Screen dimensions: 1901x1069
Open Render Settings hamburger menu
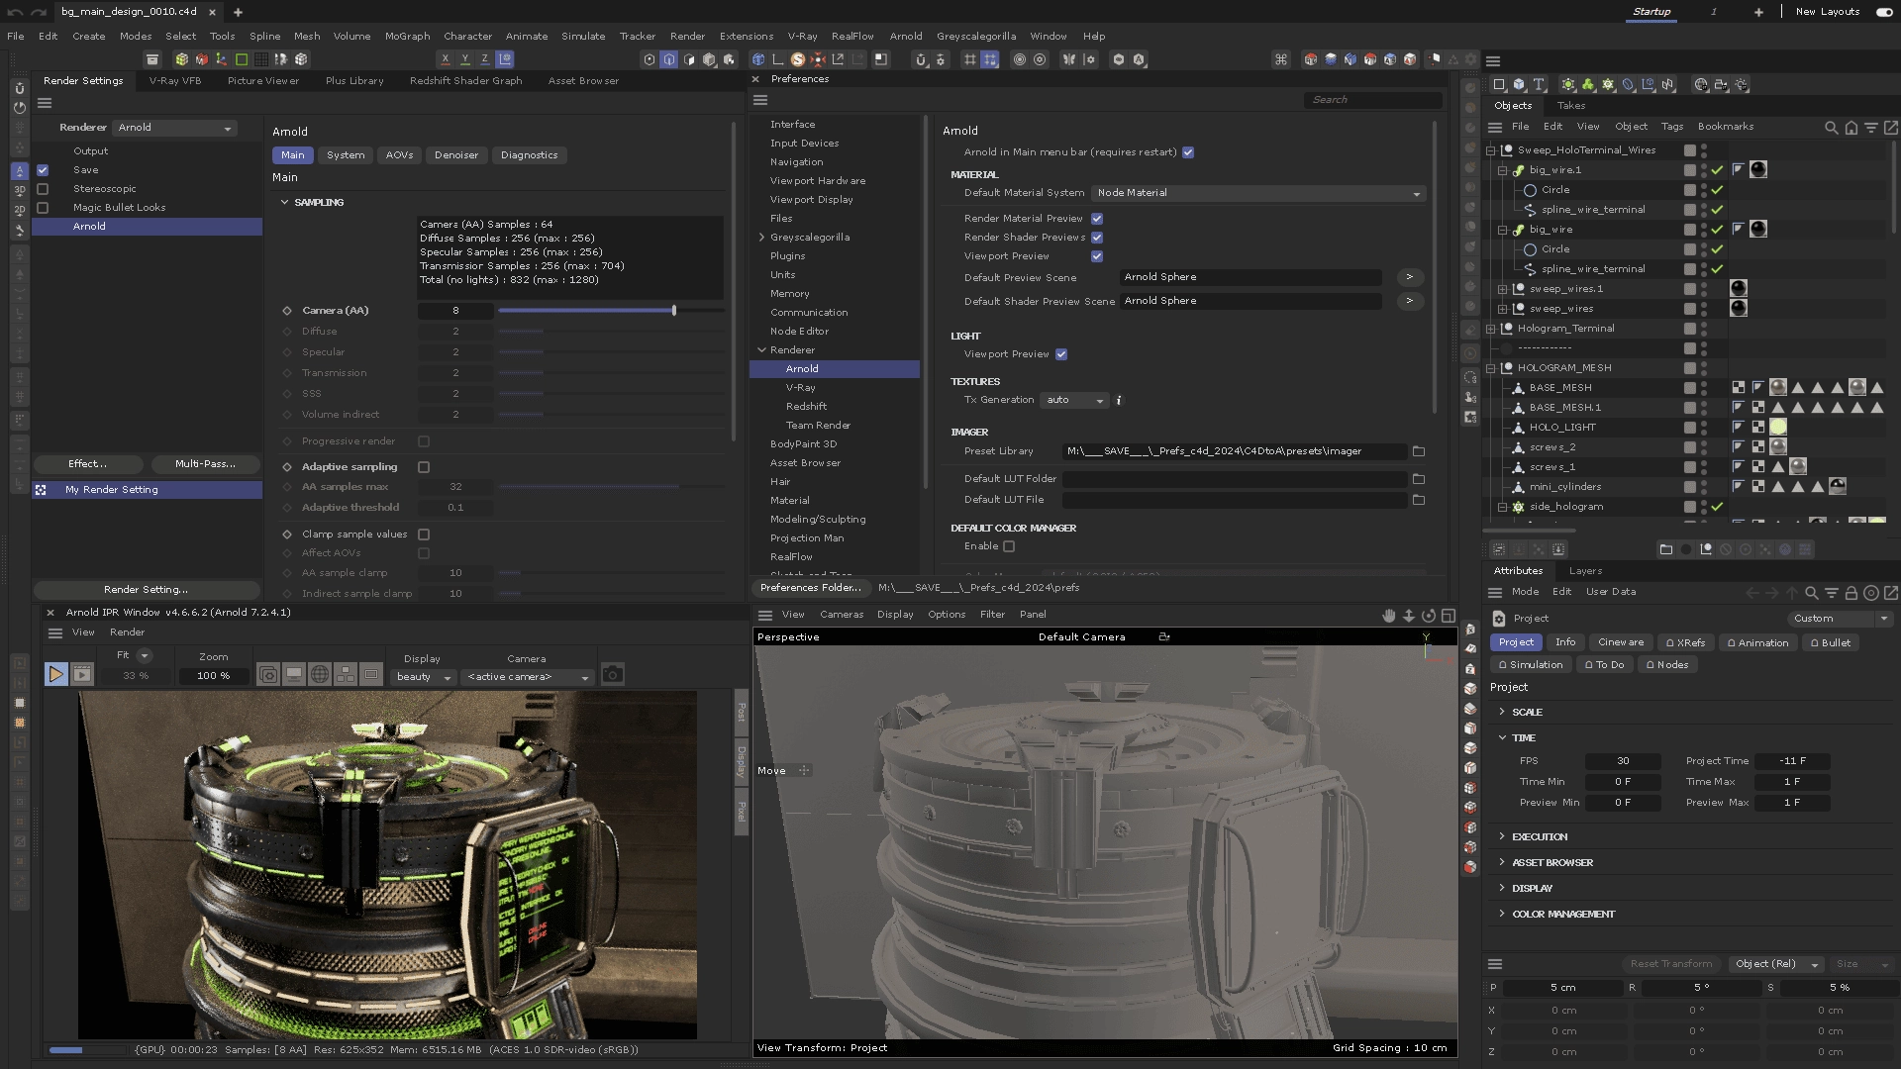pos(45,103)
